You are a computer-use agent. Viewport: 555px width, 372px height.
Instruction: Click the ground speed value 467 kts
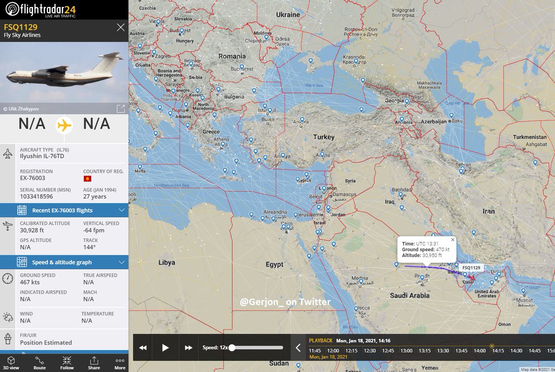tap(30, 282)
